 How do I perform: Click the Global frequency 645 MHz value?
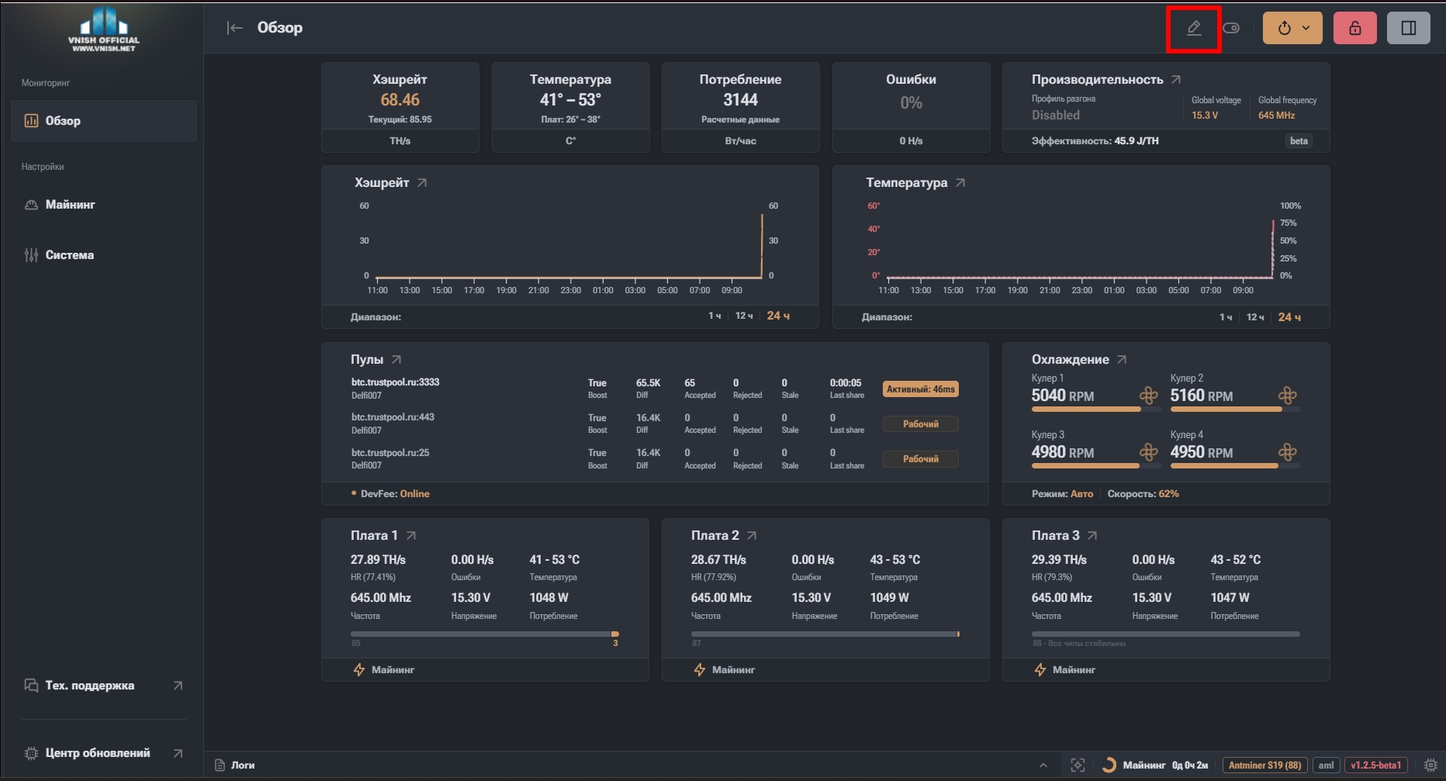coord(1276,116)
